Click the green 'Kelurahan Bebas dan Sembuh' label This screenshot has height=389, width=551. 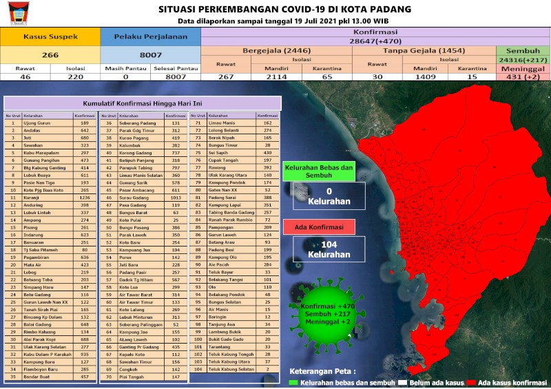[319, 171]
